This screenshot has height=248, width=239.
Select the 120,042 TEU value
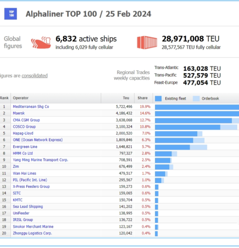point(126,233)
